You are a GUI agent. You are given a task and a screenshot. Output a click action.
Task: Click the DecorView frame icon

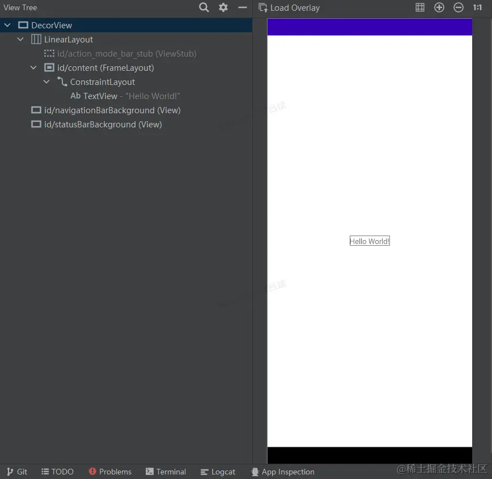pyautogui.click(x=23, y=25)
